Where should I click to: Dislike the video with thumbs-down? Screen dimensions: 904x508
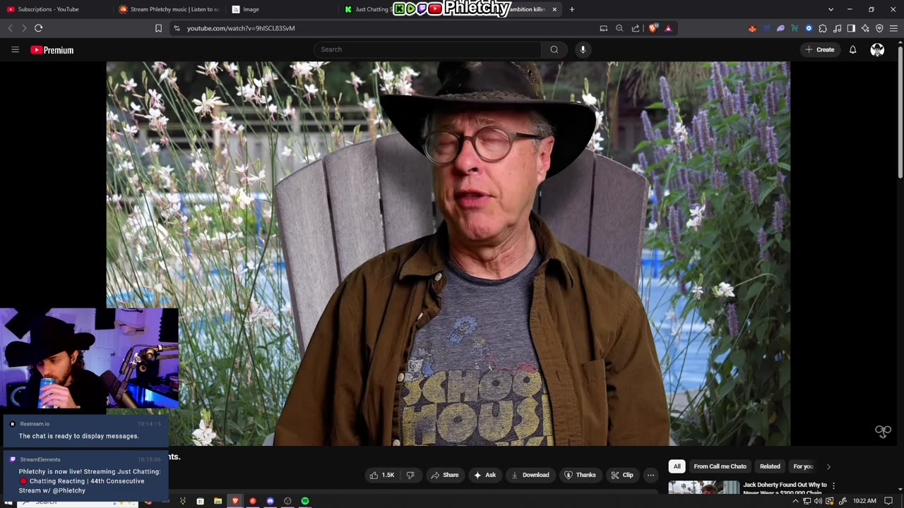pos(410,475)
